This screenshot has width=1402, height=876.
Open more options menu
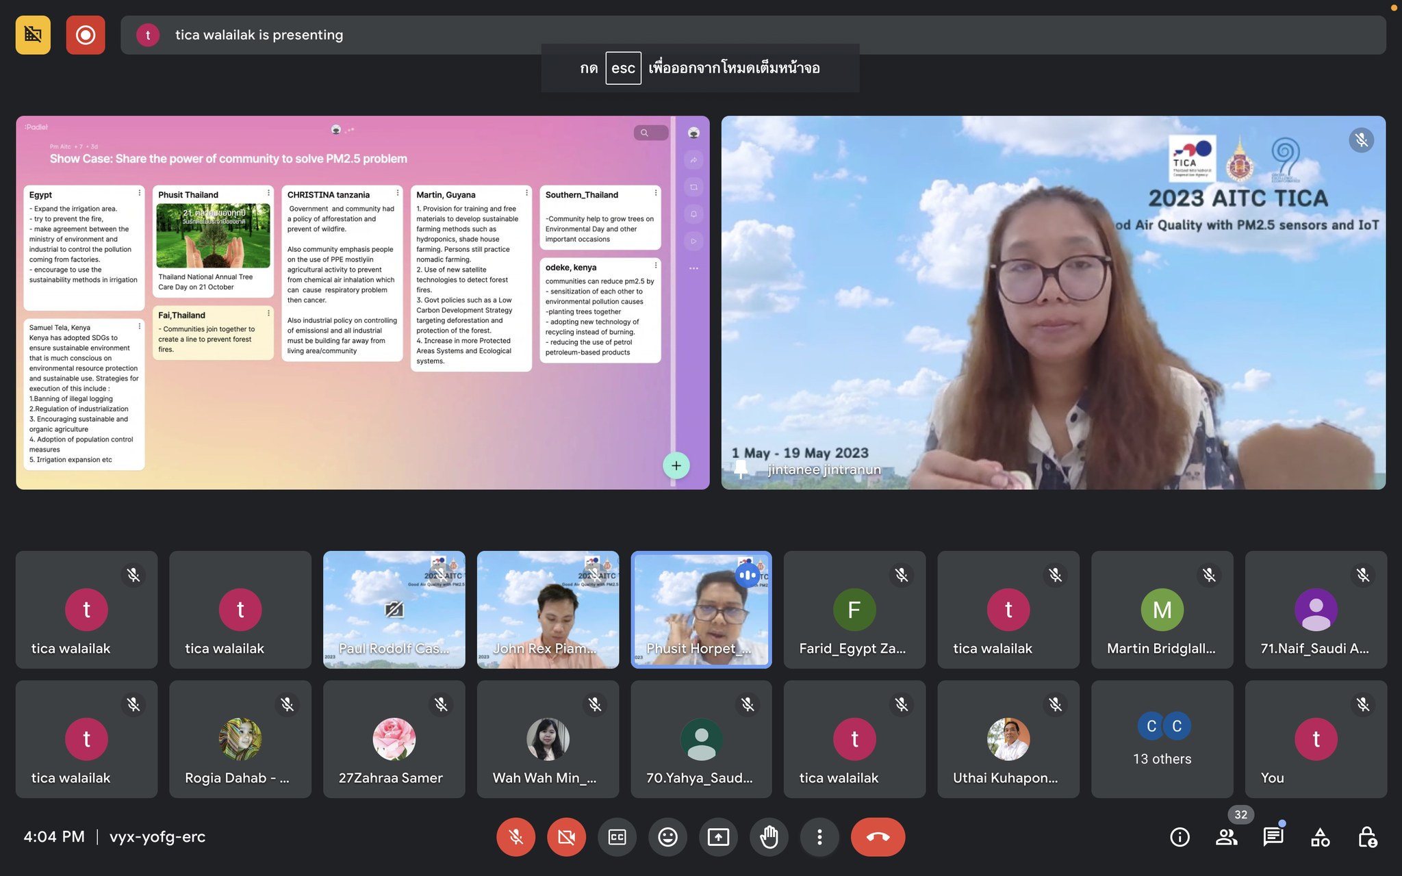[x=819, y=836]
